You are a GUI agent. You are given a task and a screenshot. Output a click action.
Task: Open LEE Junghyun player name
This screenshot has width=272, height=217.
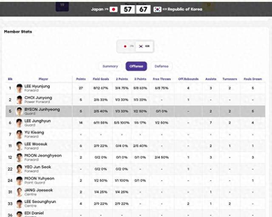(x=38, y=121)
